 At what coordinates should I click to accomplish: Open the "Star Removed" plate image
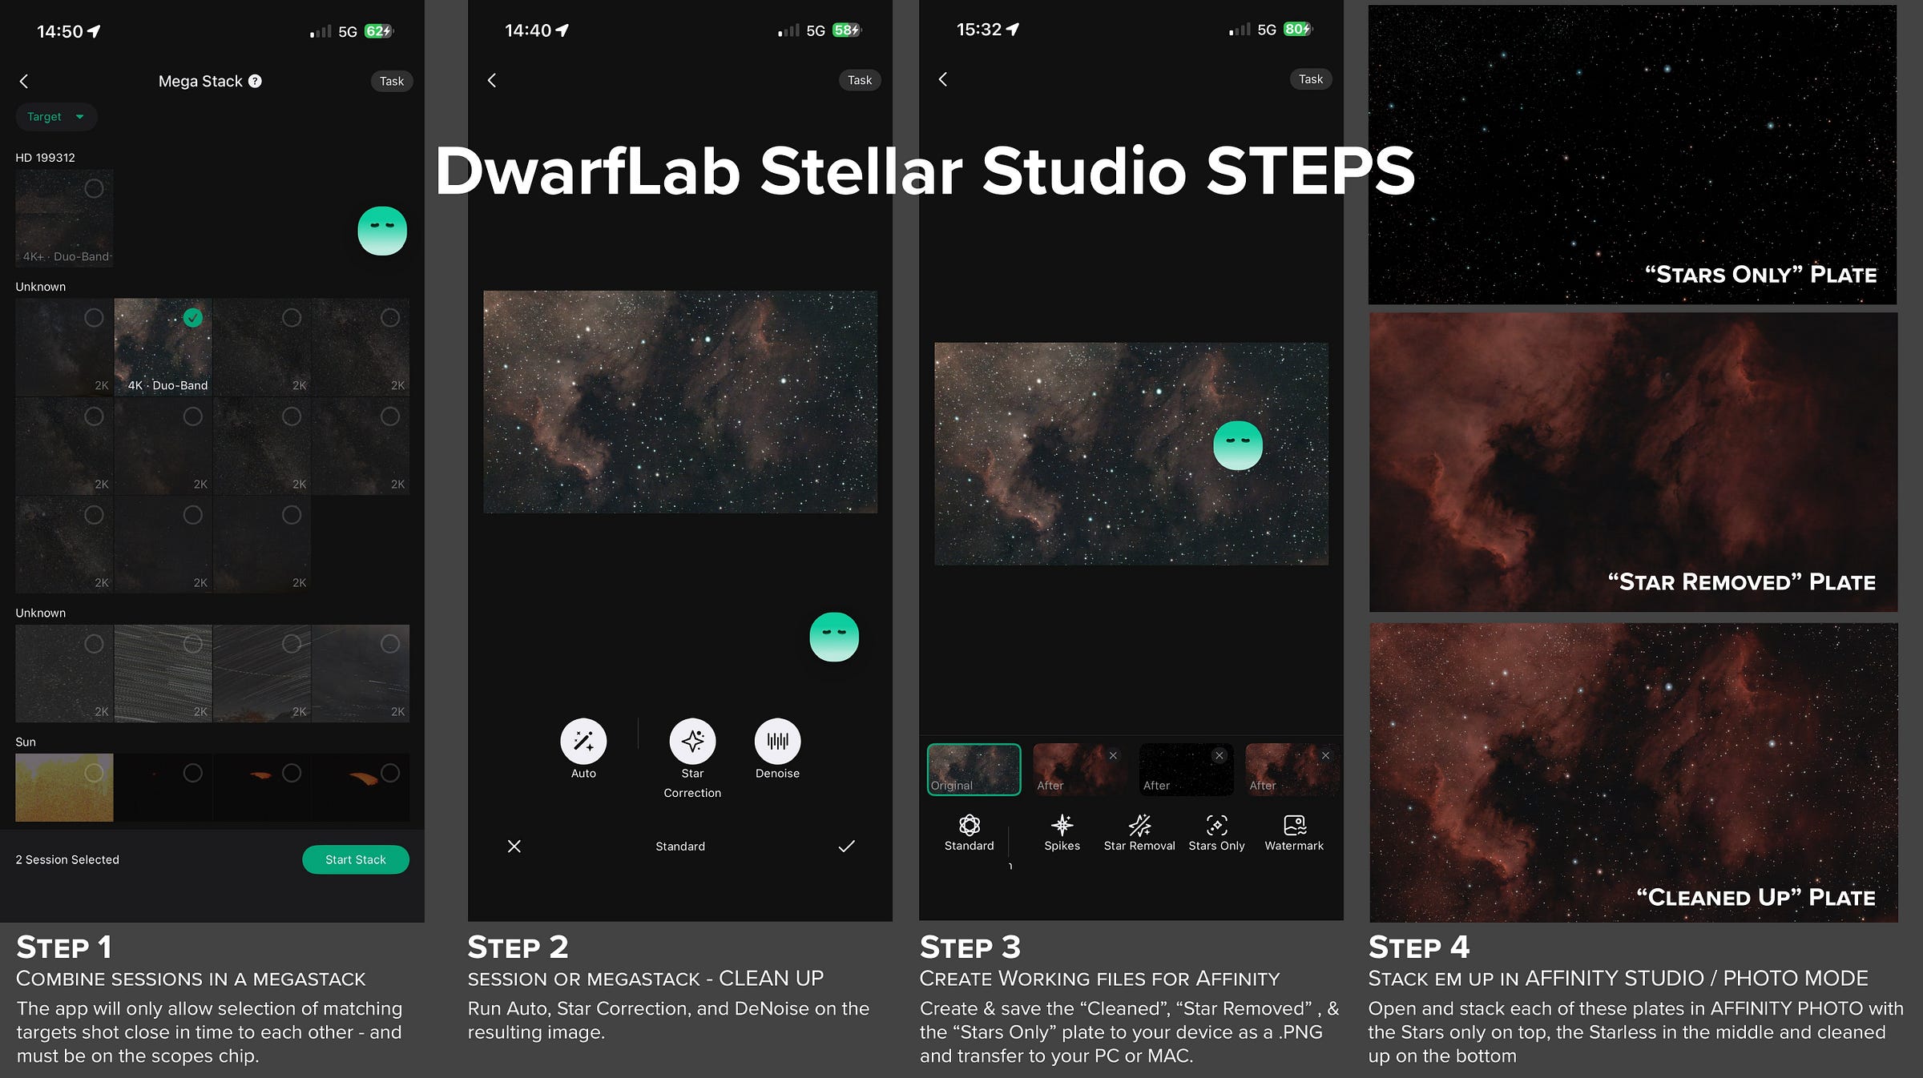tap(1633, 462)
